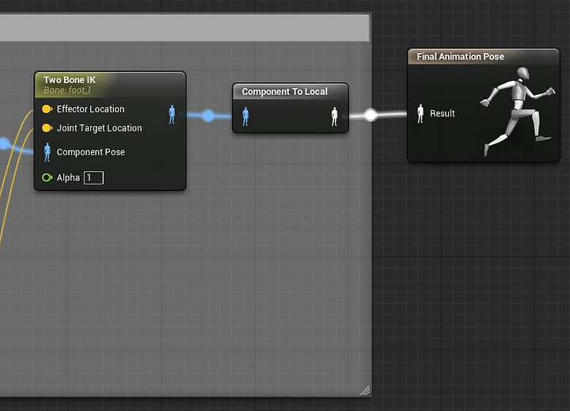Click the Effector Location label

pos(90,109)
